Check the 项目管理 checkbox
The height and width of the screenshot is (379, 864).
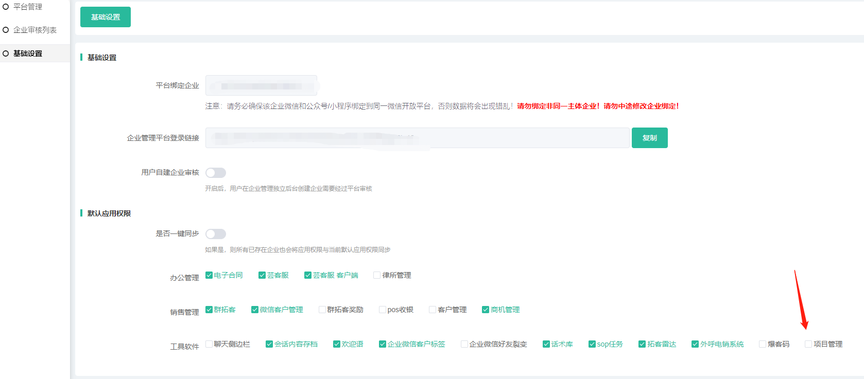point(808,344)
